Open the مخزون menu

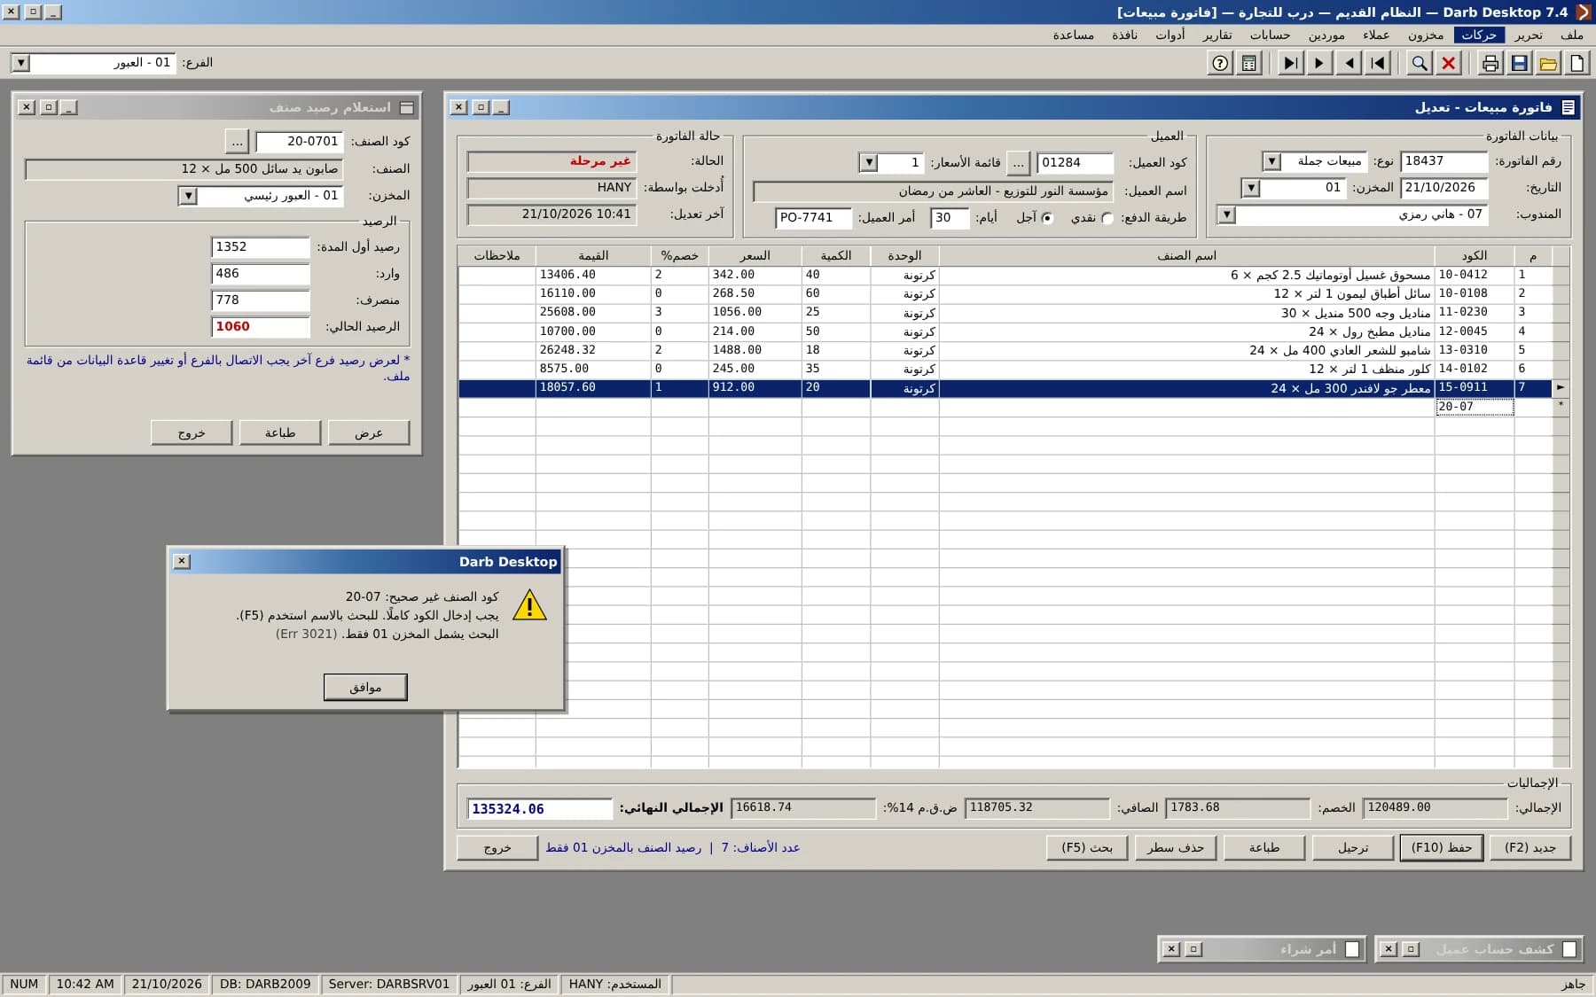pos(1426,35)
